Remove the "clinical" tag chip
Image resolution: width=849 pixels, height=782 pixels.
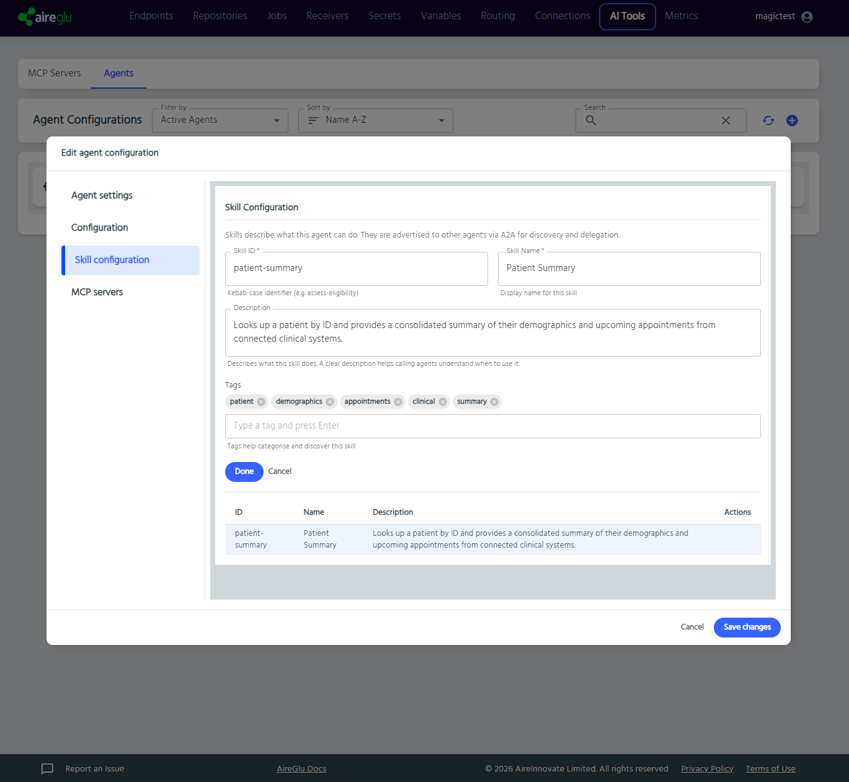[443, 402]
